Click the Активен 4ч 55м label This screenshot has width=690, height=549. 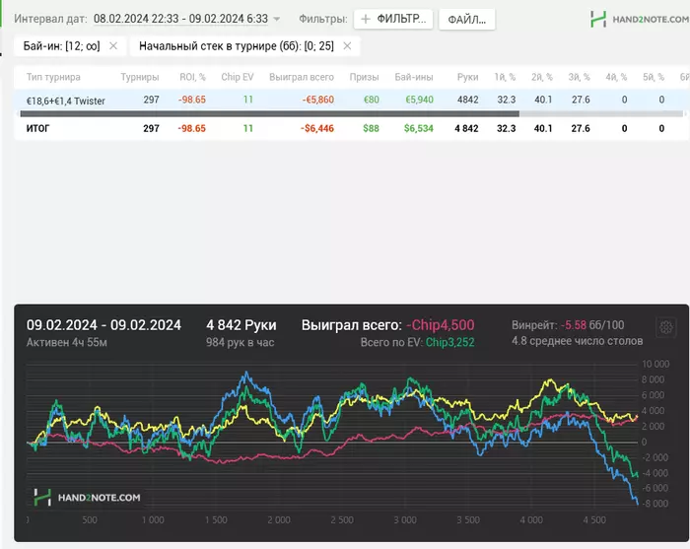pos(66,342)
